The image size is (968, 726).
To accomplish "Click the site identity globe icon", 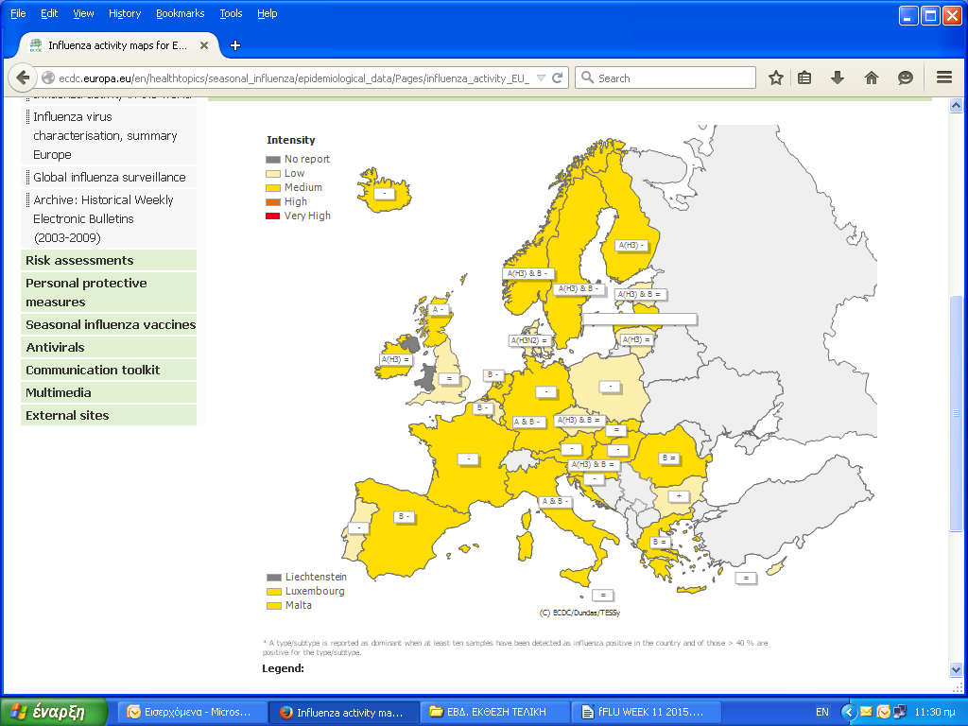I will click(x=48, y=78).
